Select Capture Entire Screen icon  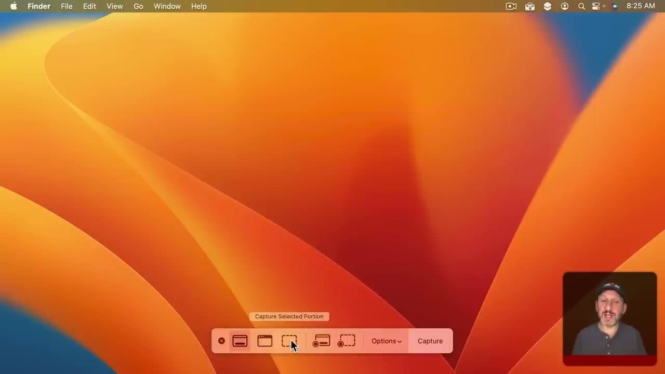[x=240, y=341]
